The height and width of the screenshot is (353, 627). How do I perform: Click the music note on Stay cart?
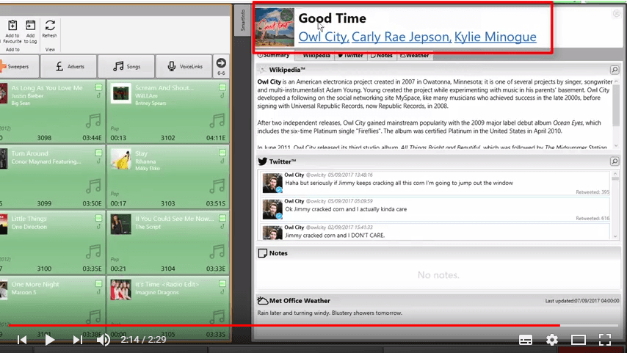(217, 186)
